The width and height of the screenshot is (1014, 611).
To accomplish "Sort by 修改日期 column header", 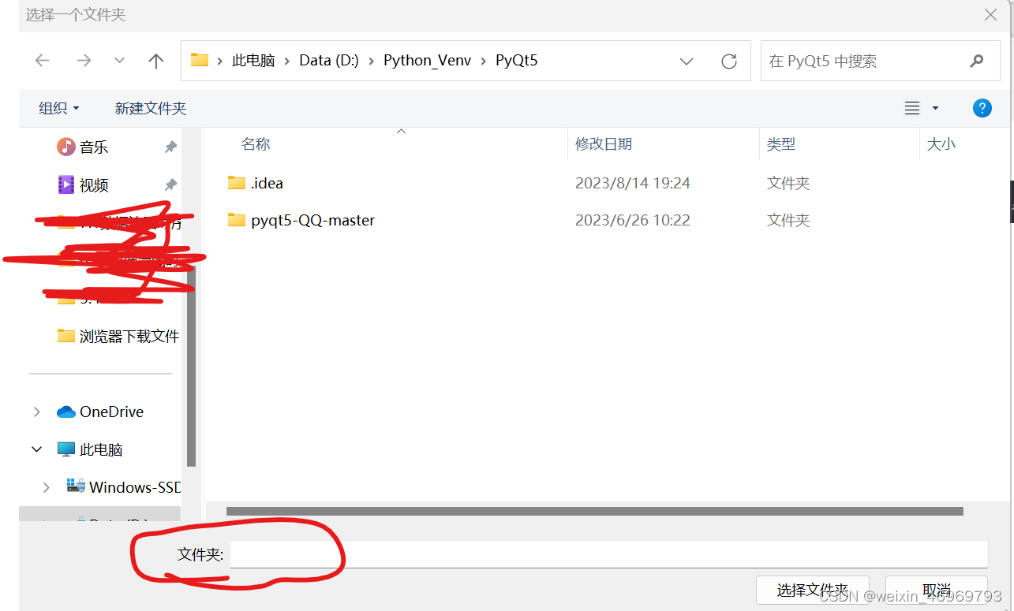I will (x=604, y=144).
